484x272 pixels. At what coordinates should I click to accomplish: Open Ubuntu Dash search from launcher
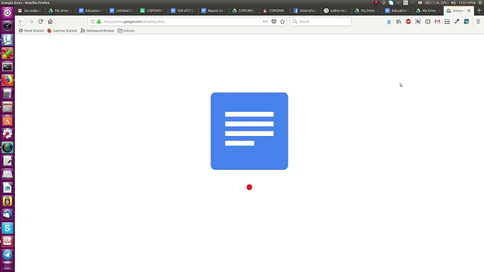[x=7, y=13]
